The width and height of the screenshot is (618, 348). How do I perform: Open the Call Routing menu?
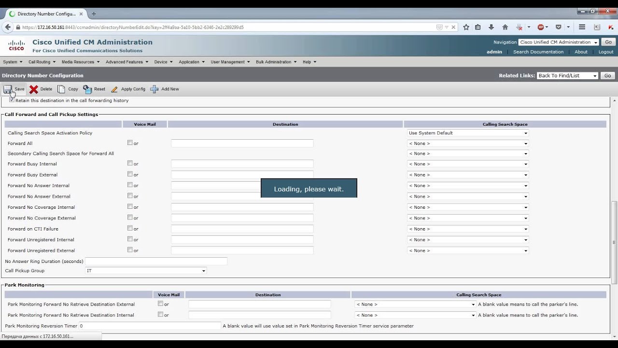(x=42, y=62)
